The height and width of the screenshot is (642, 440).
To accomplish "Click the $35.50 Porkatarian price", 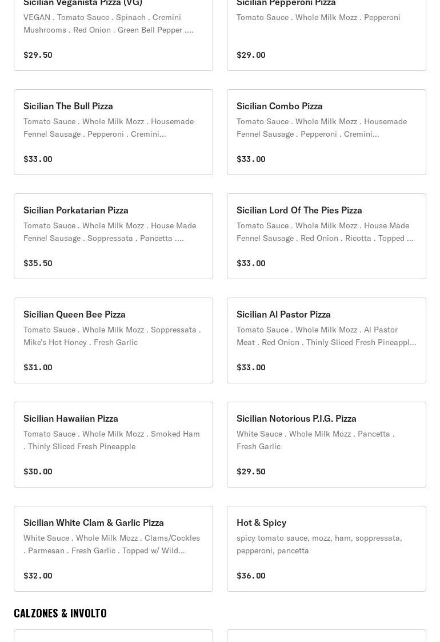I will pyautogui.click(x=38, y=263).
